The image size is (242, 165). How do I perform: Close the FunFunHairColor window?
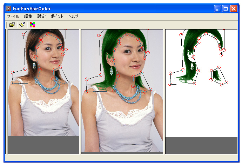[234, 8]
